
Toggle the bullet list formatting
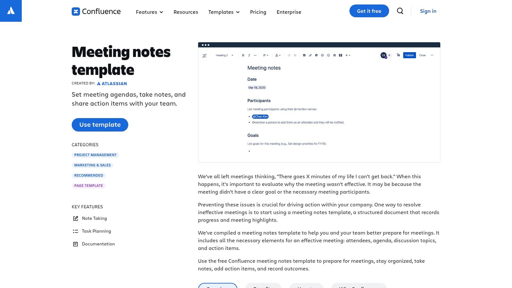click(289, 55)
